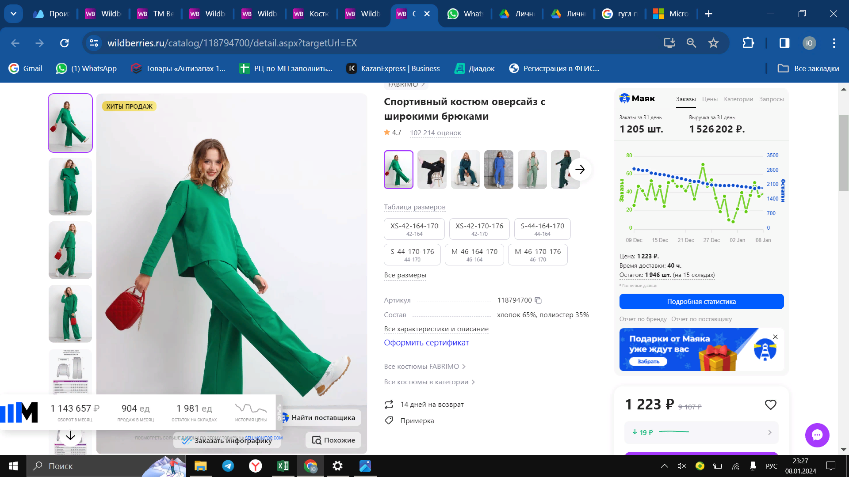849x477 pixels.
Task: Open Chrome extensions puzzle icon
Action: (748, 43)
